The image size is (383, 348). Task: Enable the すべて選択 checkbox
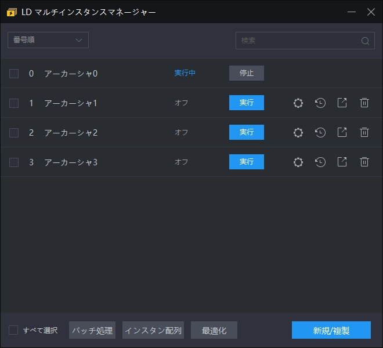tap(13, 330)
